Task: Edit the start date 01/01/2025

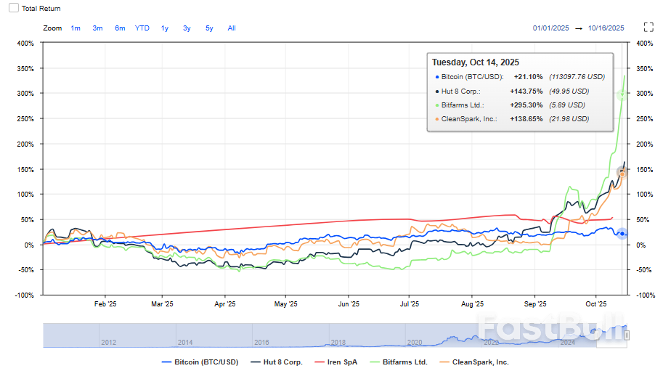Action: tap(550, 28)
